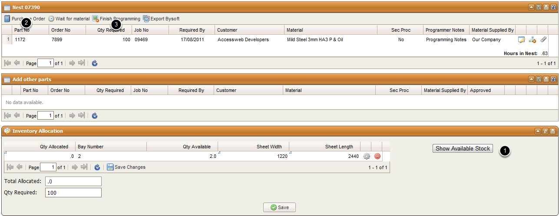This screenshot has height=216, width=559.
Task: Refresh the Nest 07390 grid
Action: (x=95, y=63)
